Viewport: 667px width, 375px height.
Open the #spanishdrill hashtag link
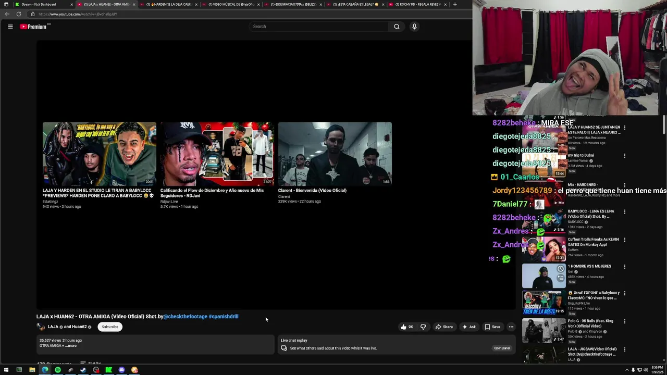(x=224, y=317)
